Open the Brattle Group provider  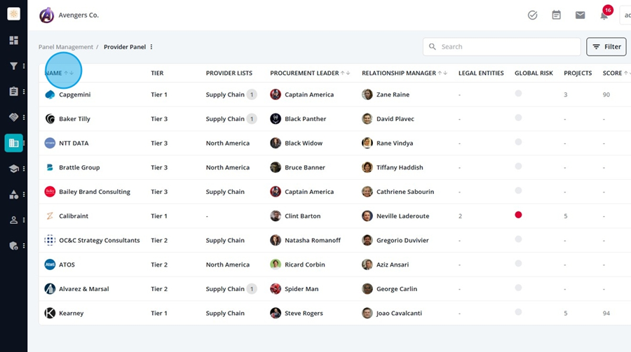[x=79, y=167]
